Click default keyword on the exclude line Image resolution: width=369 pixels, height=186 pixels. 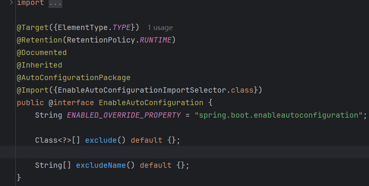pos(147,140)
